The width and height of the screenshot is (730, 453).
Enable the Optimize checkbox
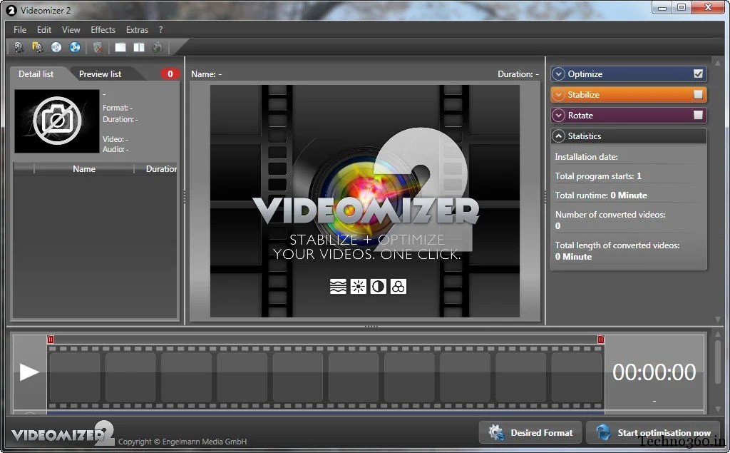point(698,73)
